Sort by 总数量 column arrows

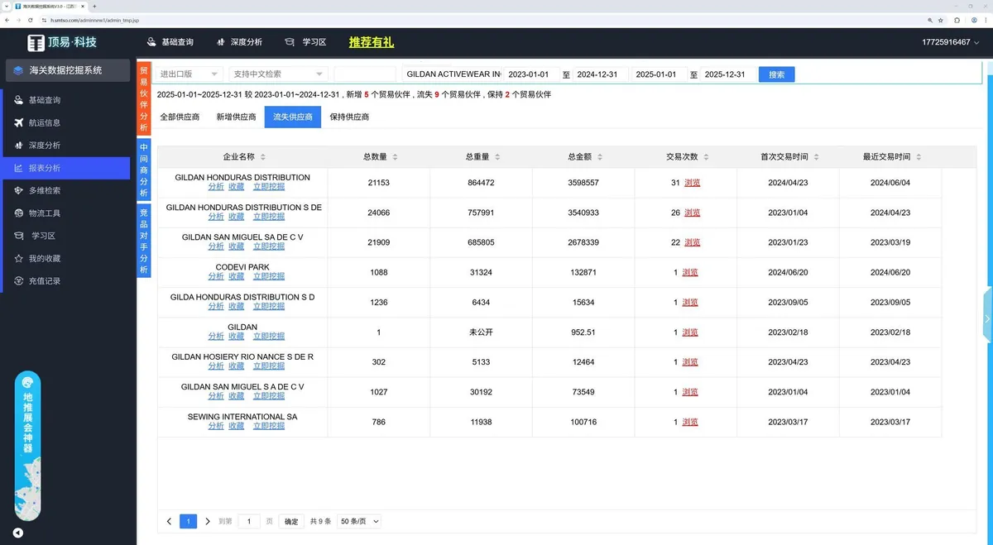click(395, 157)
